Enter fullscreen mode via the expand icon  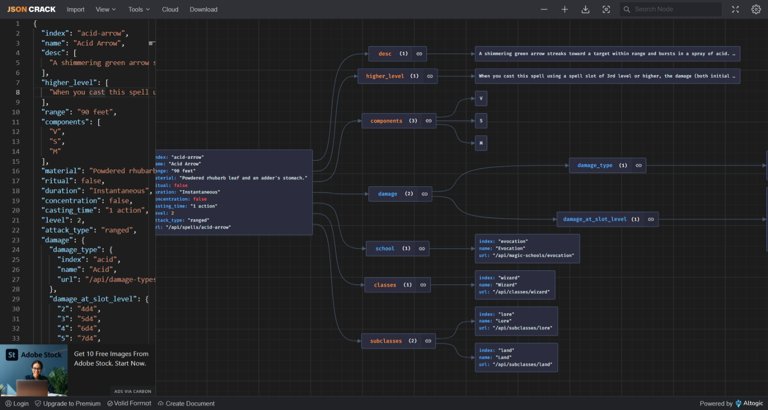pyautogui.click(x=735, y=9)
